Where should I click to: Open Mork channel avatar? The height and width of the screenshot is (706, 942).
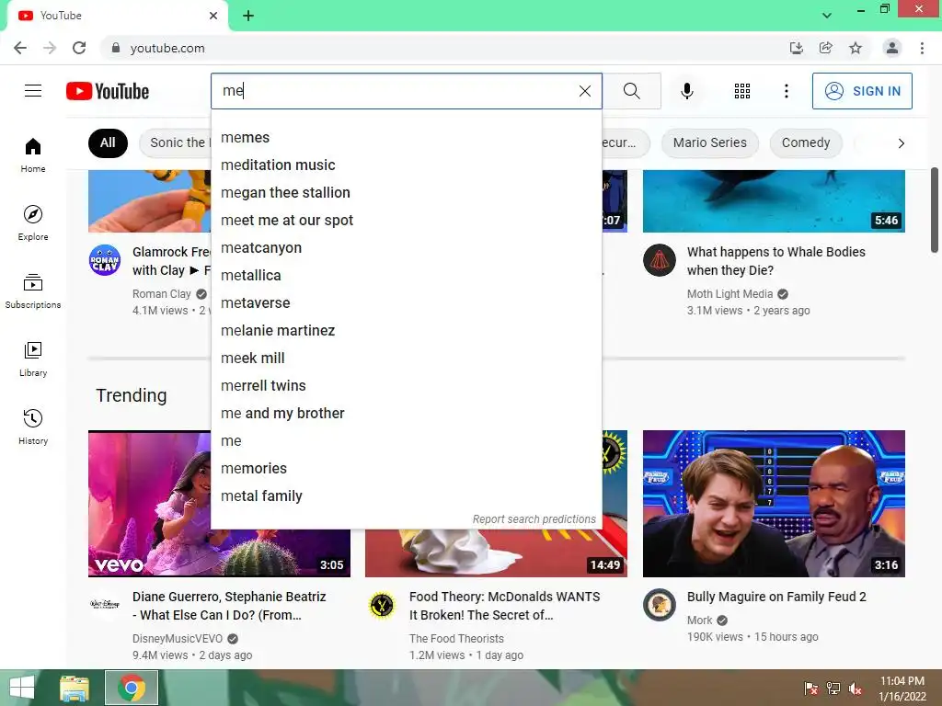(659, 605)
